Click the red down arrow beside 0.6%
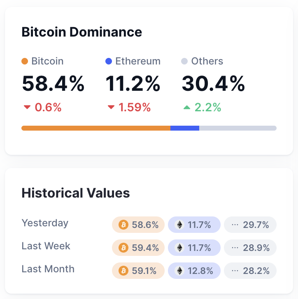 [27, 108]
